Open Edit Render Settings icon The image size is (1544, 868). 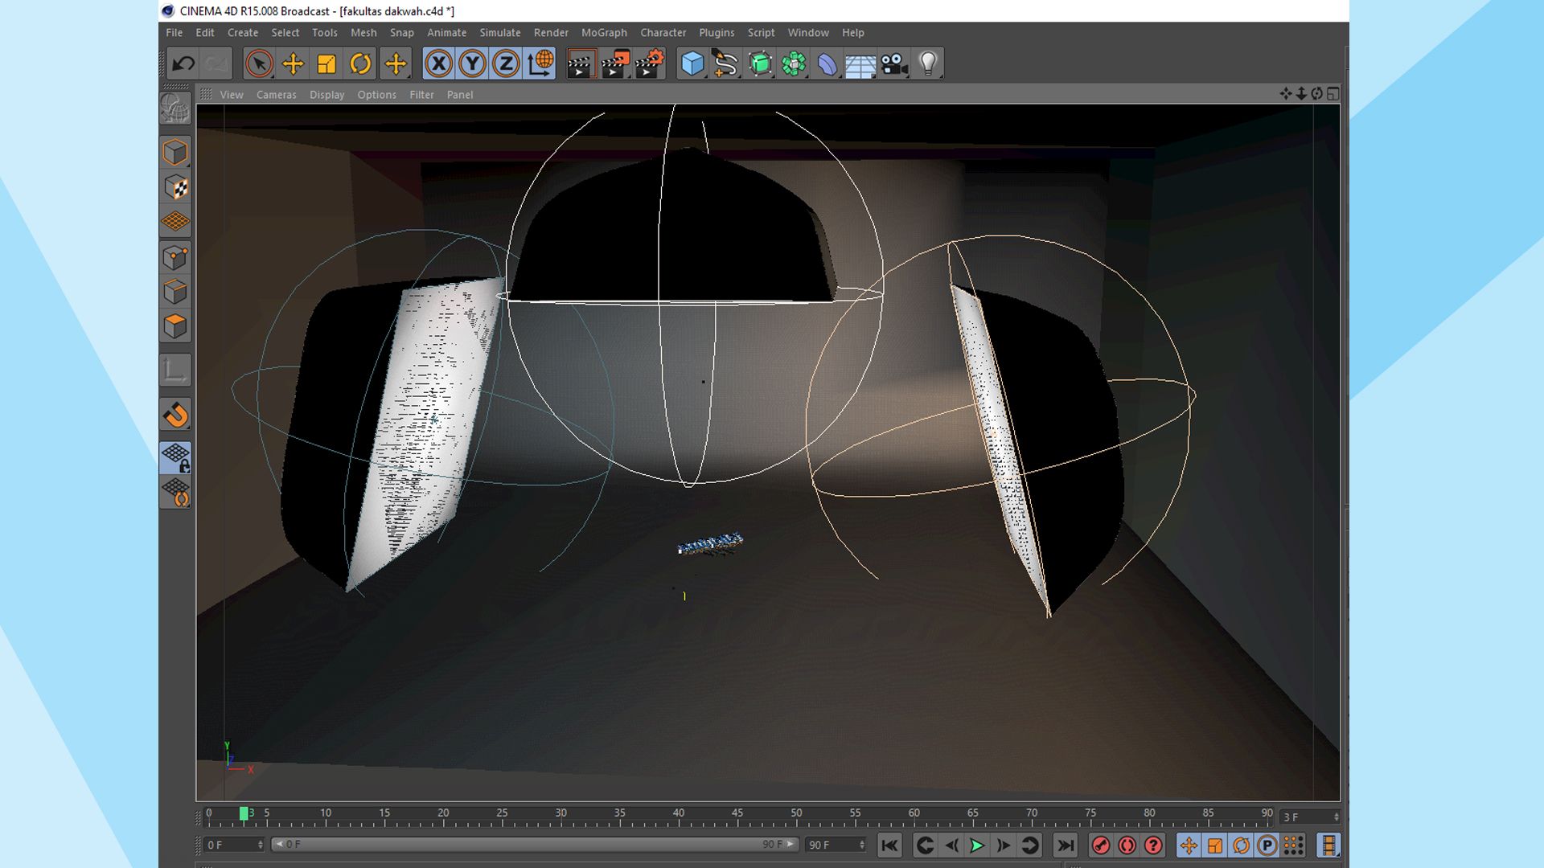tap(649, 63)
